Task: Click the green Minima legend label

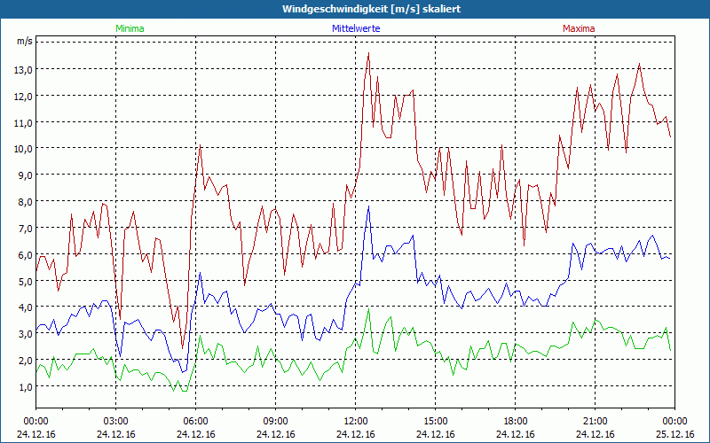Action: pos(130,28)
